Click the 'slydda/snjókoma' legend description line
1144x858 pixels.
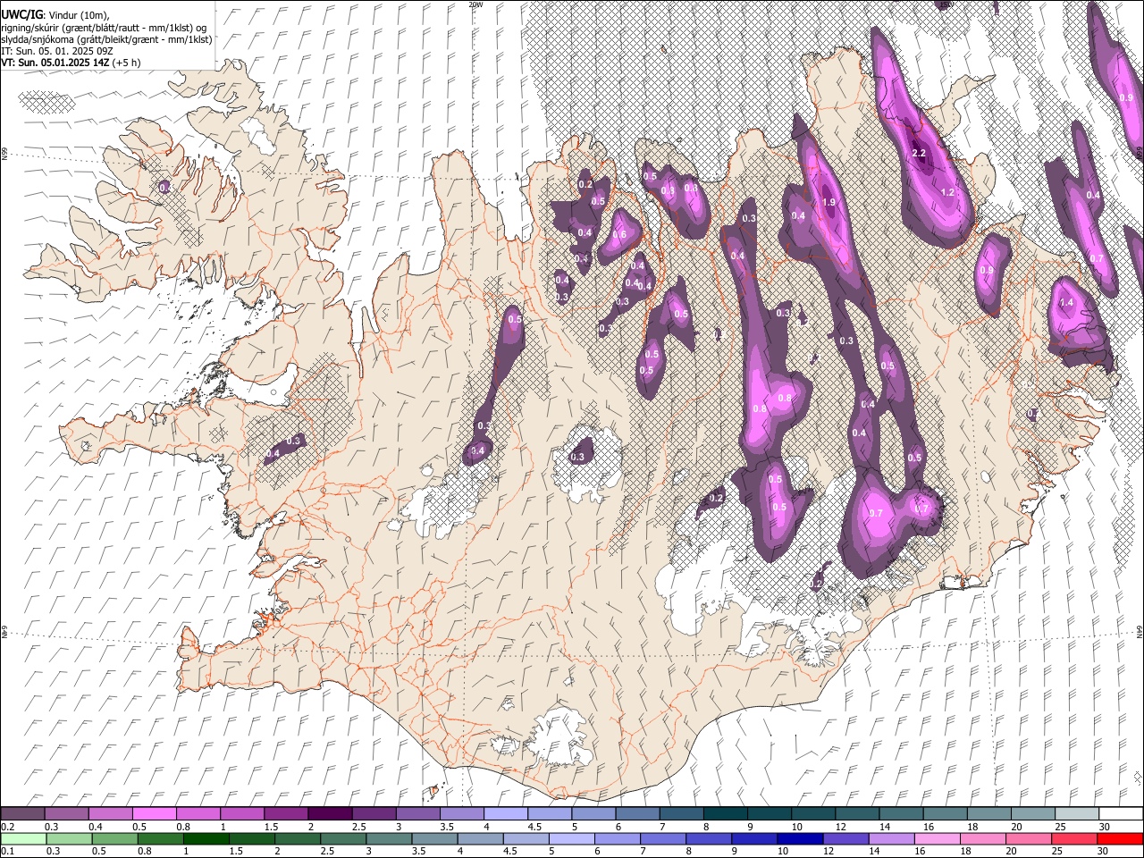106,39
